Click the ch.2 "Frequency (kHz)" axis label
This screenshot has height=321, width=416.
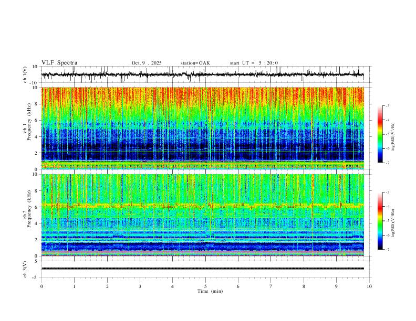point(29,209)
